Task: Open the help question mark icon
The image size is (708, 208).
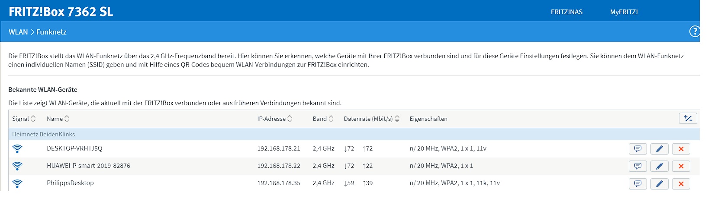Action: pos(694,32)
